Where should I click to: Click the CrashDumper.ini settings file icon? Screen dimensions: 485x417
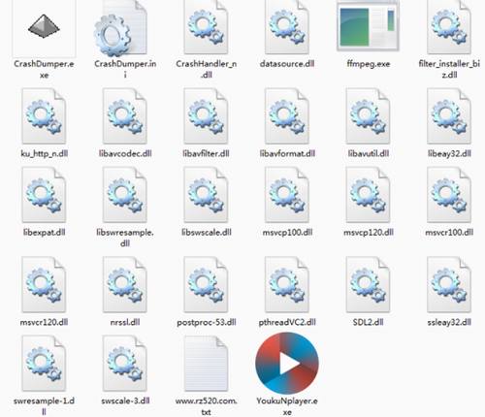point(120,28)
